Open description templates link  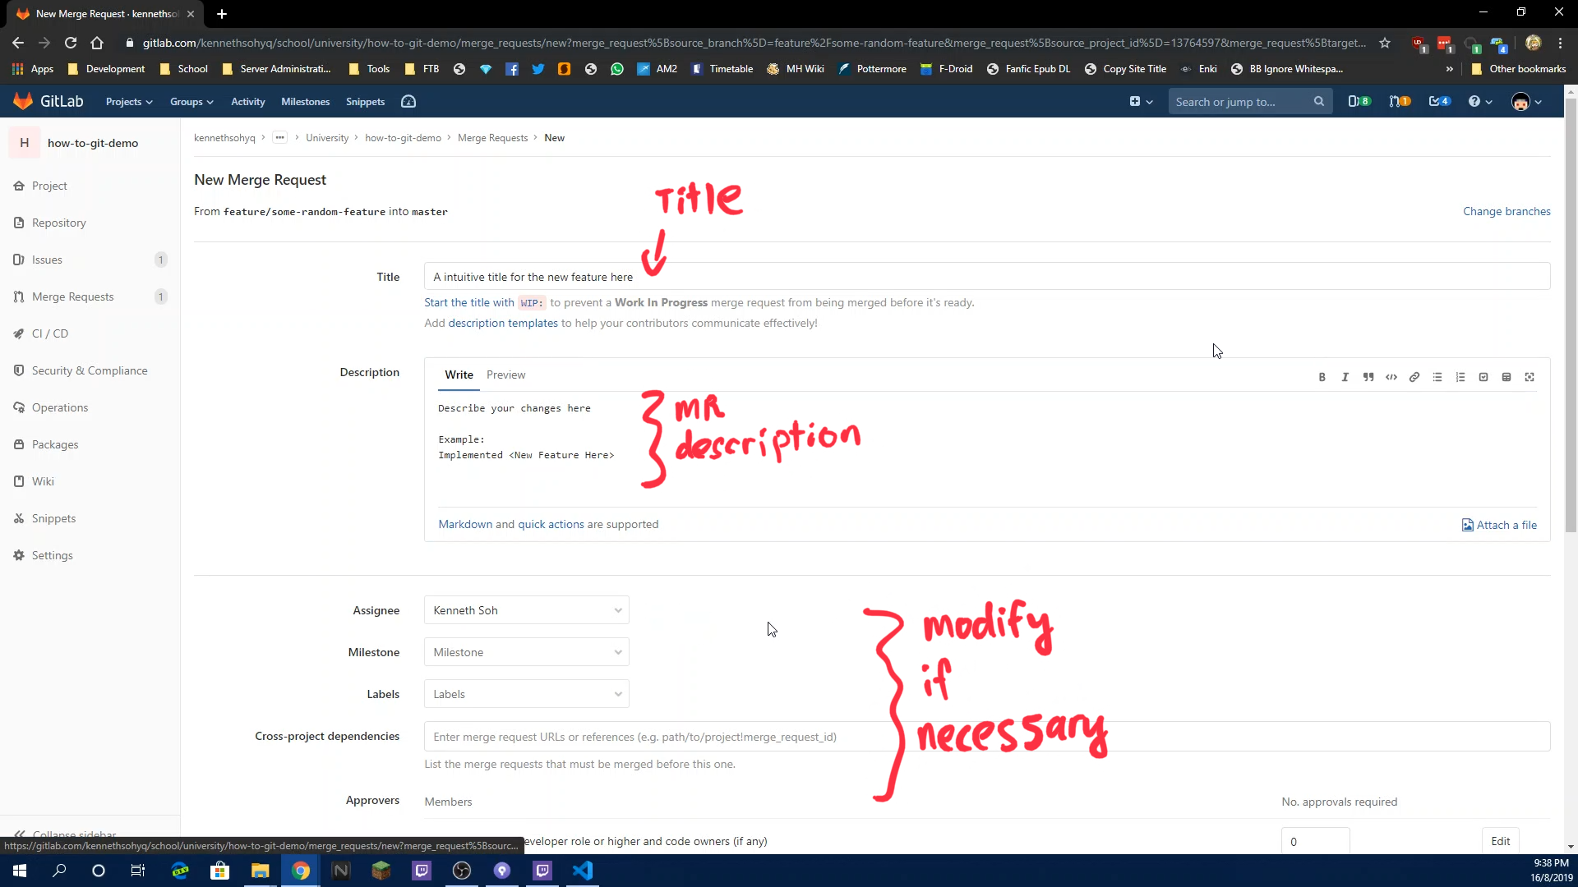coord(503,323)
